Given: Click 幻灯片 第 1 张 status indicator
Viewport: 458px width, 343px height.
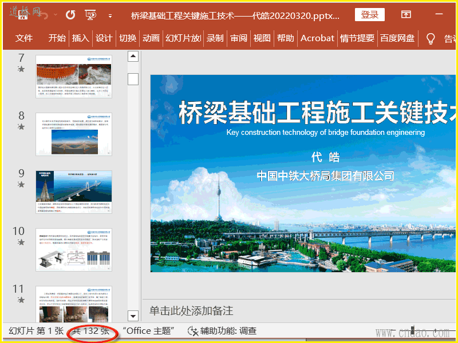Looking at the screenshot, I should (x=36, y=331).
